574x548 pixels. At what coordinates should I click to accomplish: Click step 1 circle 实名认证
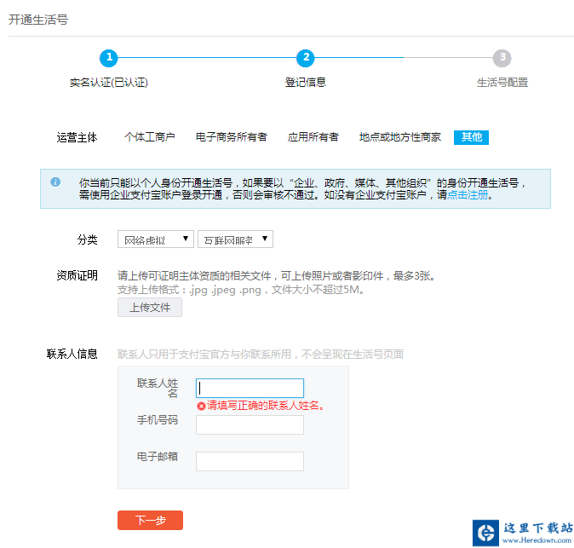click(109, 58)
